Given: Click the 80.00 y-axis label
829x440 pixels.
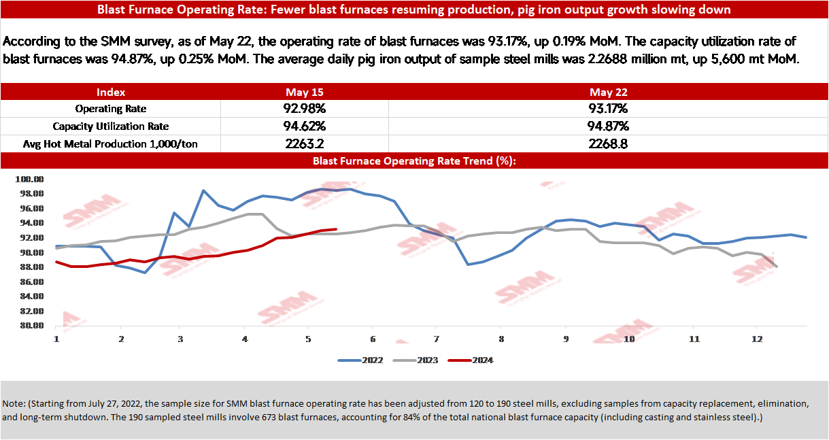Looking at the screenshot, I should [31, 326].
